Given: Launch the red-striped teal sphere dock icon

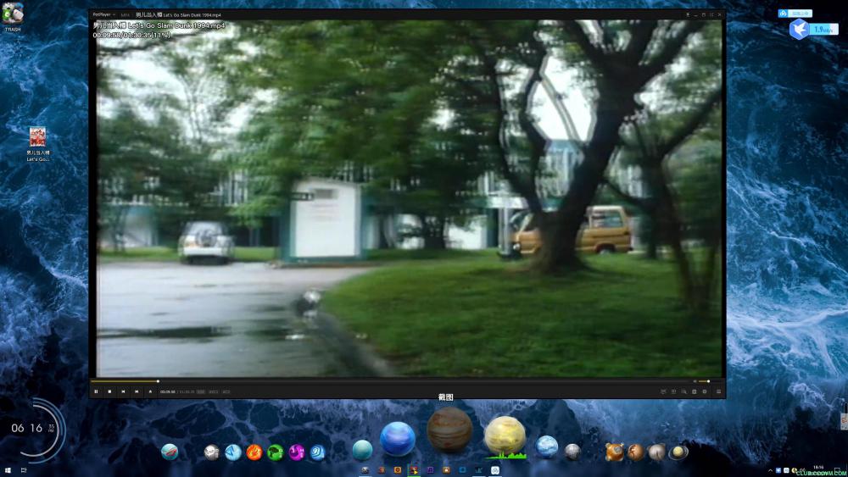Looking at the screenshot, I should pyautogui.click(x=170, y=452).
